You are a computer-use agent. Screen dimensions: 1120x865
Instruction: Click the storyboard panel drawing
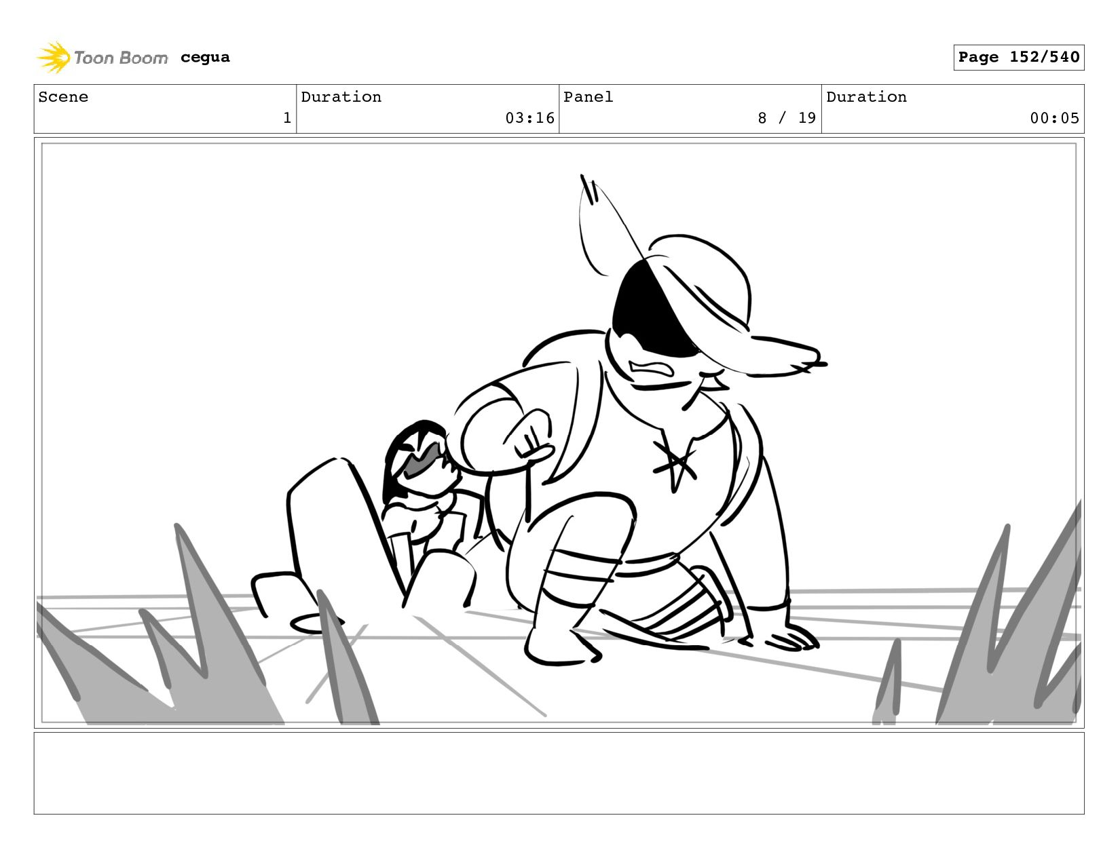pos(559,433)
